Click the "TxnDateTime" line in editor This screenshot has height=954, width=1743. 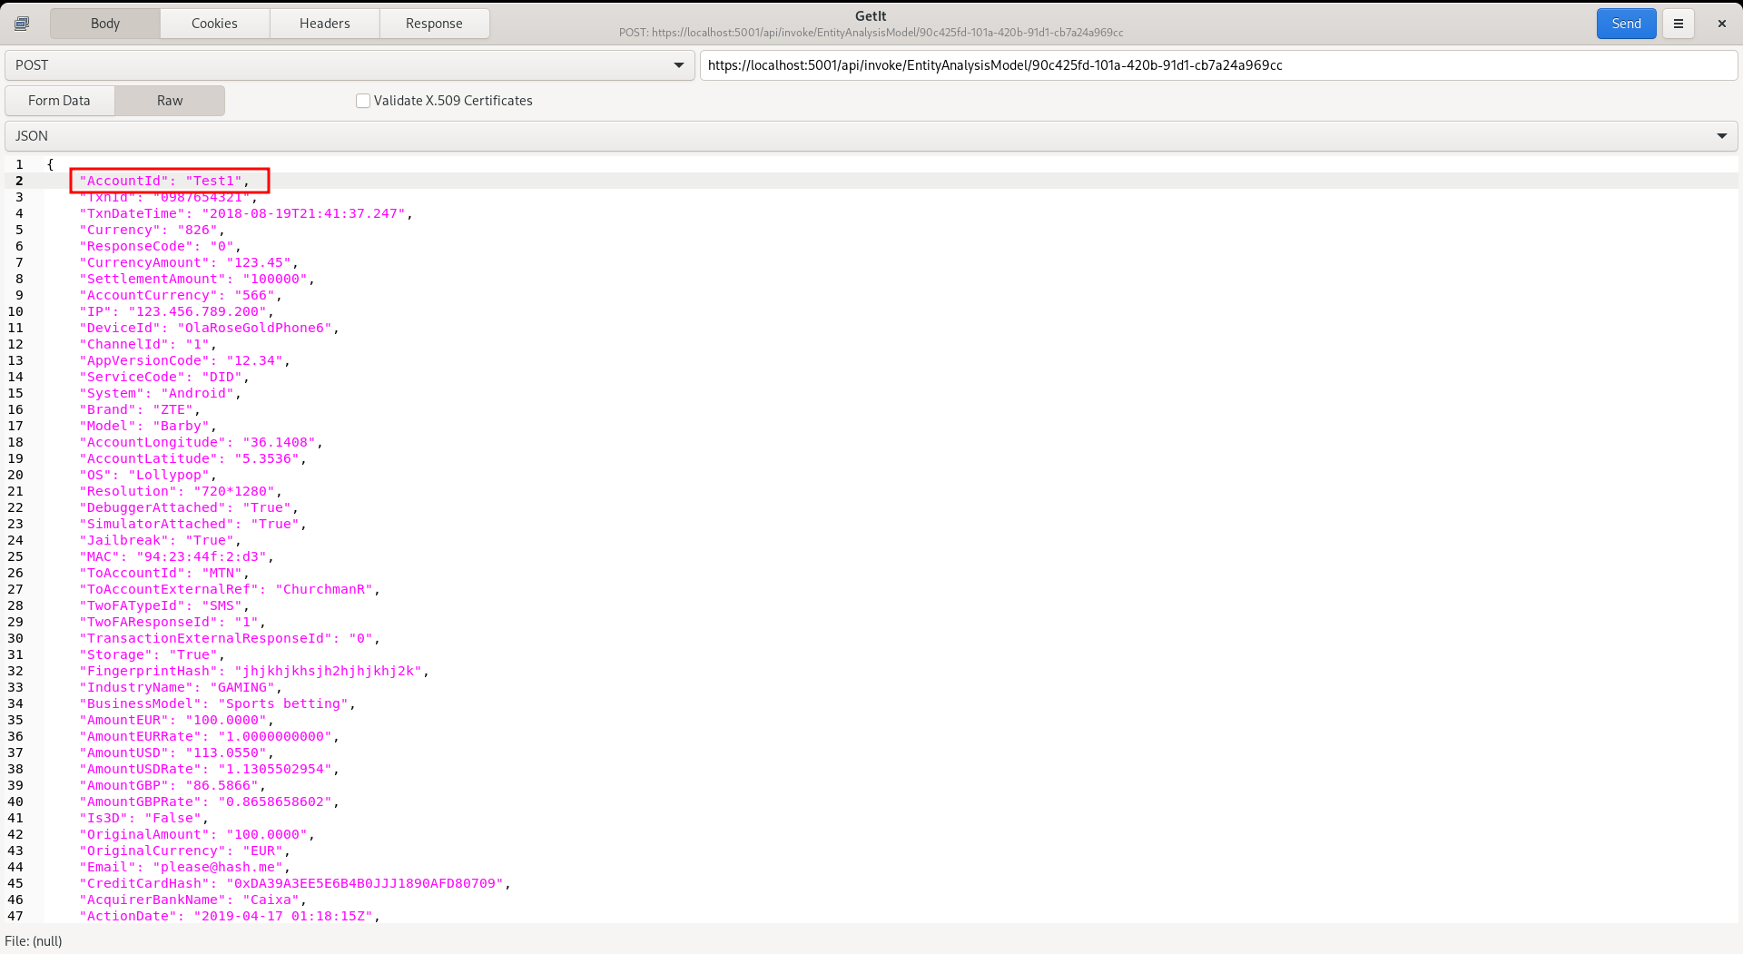(246, 213)
